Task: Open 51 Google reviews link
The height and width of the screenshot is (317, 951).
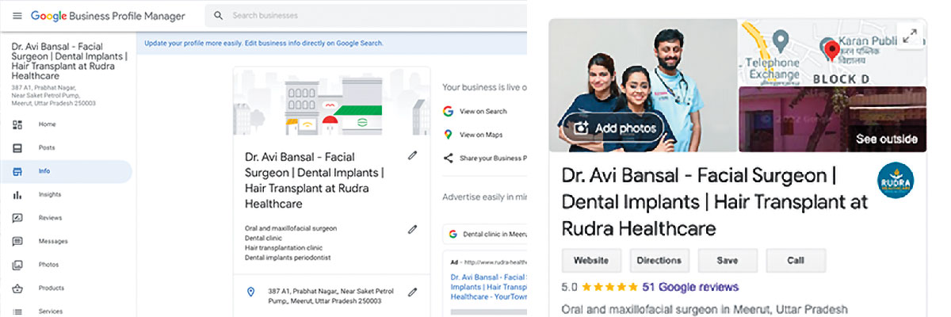Action: tap(690, 287)
